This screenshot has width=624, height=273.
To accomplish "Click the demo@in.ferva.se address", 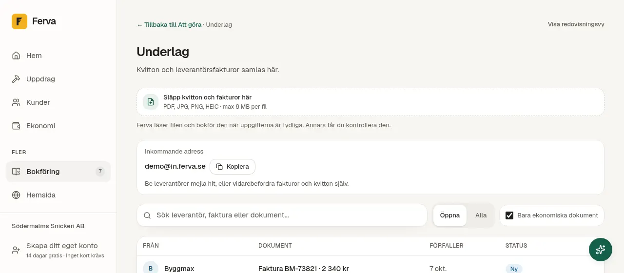I will click(x=175, y=166).
